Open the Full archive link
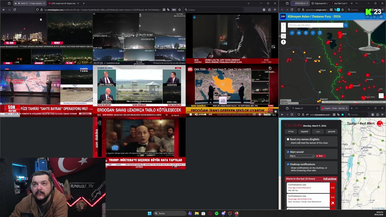 [330, 179]
